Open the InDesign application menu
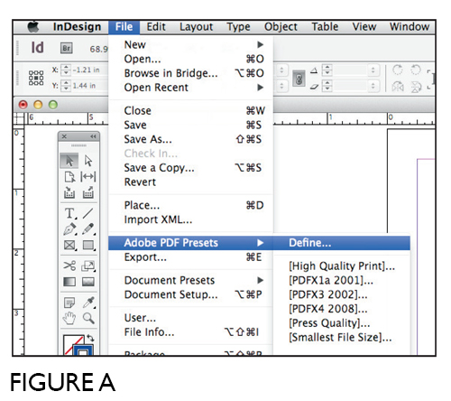 point(77,27)
